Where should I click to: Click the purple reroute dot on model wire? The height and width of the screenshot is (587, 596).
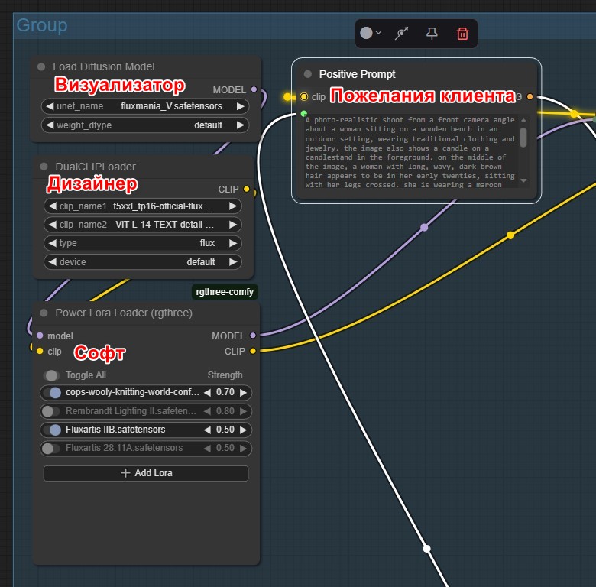pyautogui.click(x=424, y=227)
